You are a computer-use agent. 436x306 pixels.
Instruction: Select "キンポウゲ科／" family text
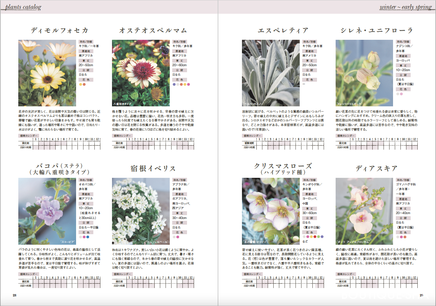click(312, 185)
